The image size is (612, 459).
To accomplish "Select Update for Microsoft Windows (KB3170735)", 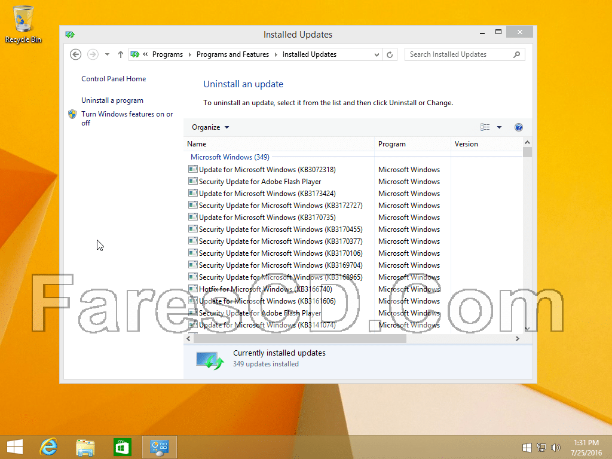I will pyautogui.click(x=267, y=218).
